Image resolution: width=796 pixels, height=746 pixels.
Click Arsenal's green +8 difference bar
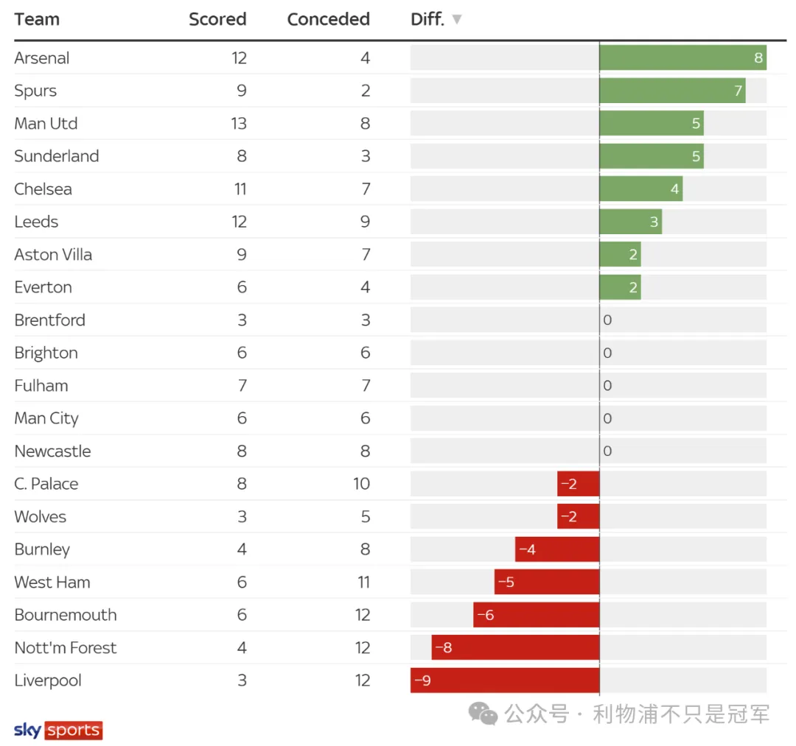point(682,58)
